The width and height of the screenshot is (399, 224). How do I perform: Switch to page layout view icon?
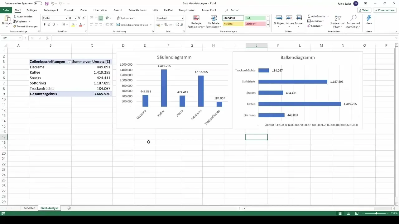tap(348, 213)
